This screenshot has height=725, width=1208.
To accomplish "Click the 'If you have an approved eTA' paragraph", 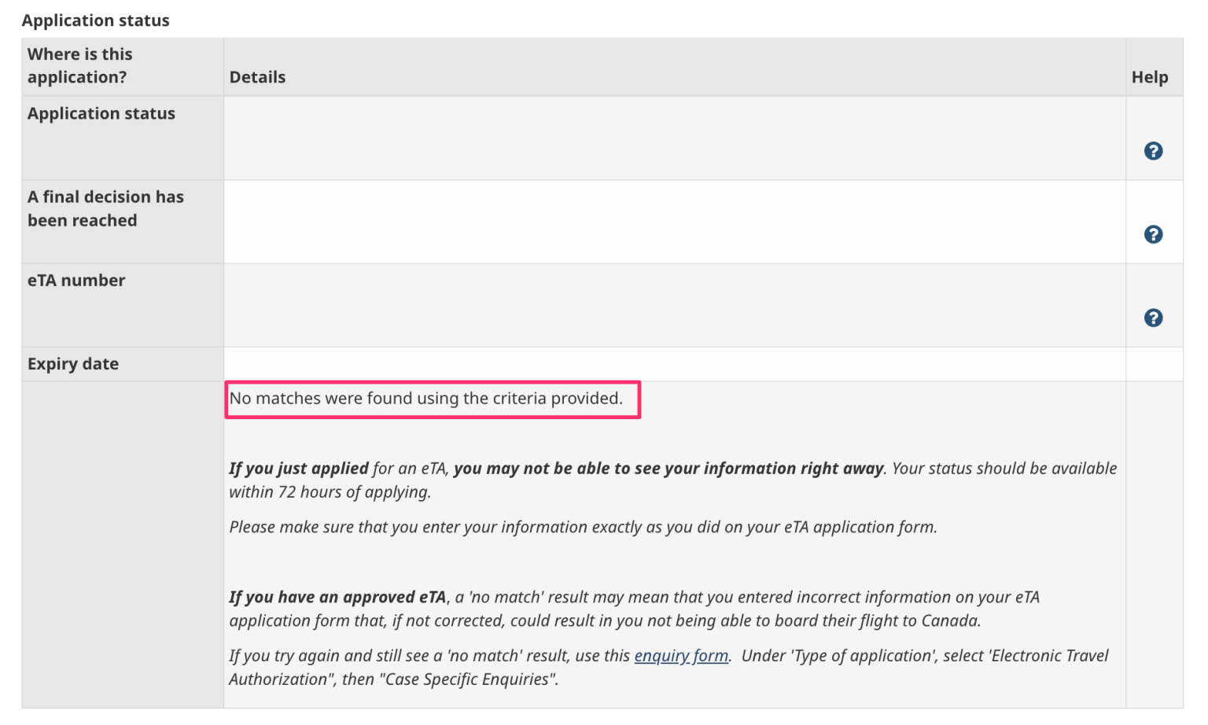I will (634, 609).
